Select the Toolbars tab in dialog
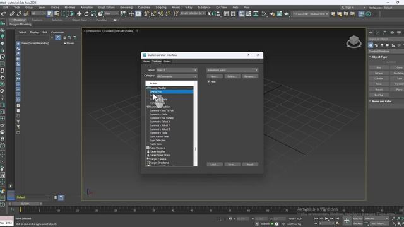This screenshot has height=227, width=404. point(157,61)
